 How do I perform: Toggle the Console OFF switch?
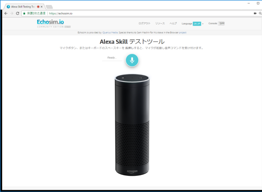tap(221, 24)
